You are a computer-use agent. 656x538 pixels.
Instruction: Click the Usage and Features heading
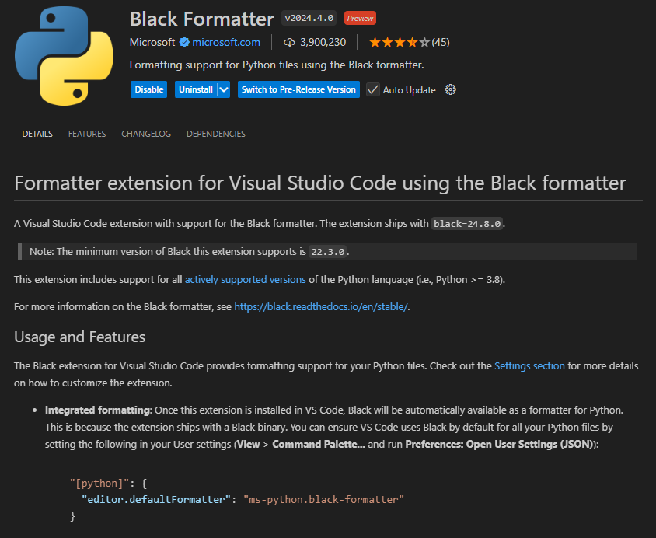coord(79,337)
